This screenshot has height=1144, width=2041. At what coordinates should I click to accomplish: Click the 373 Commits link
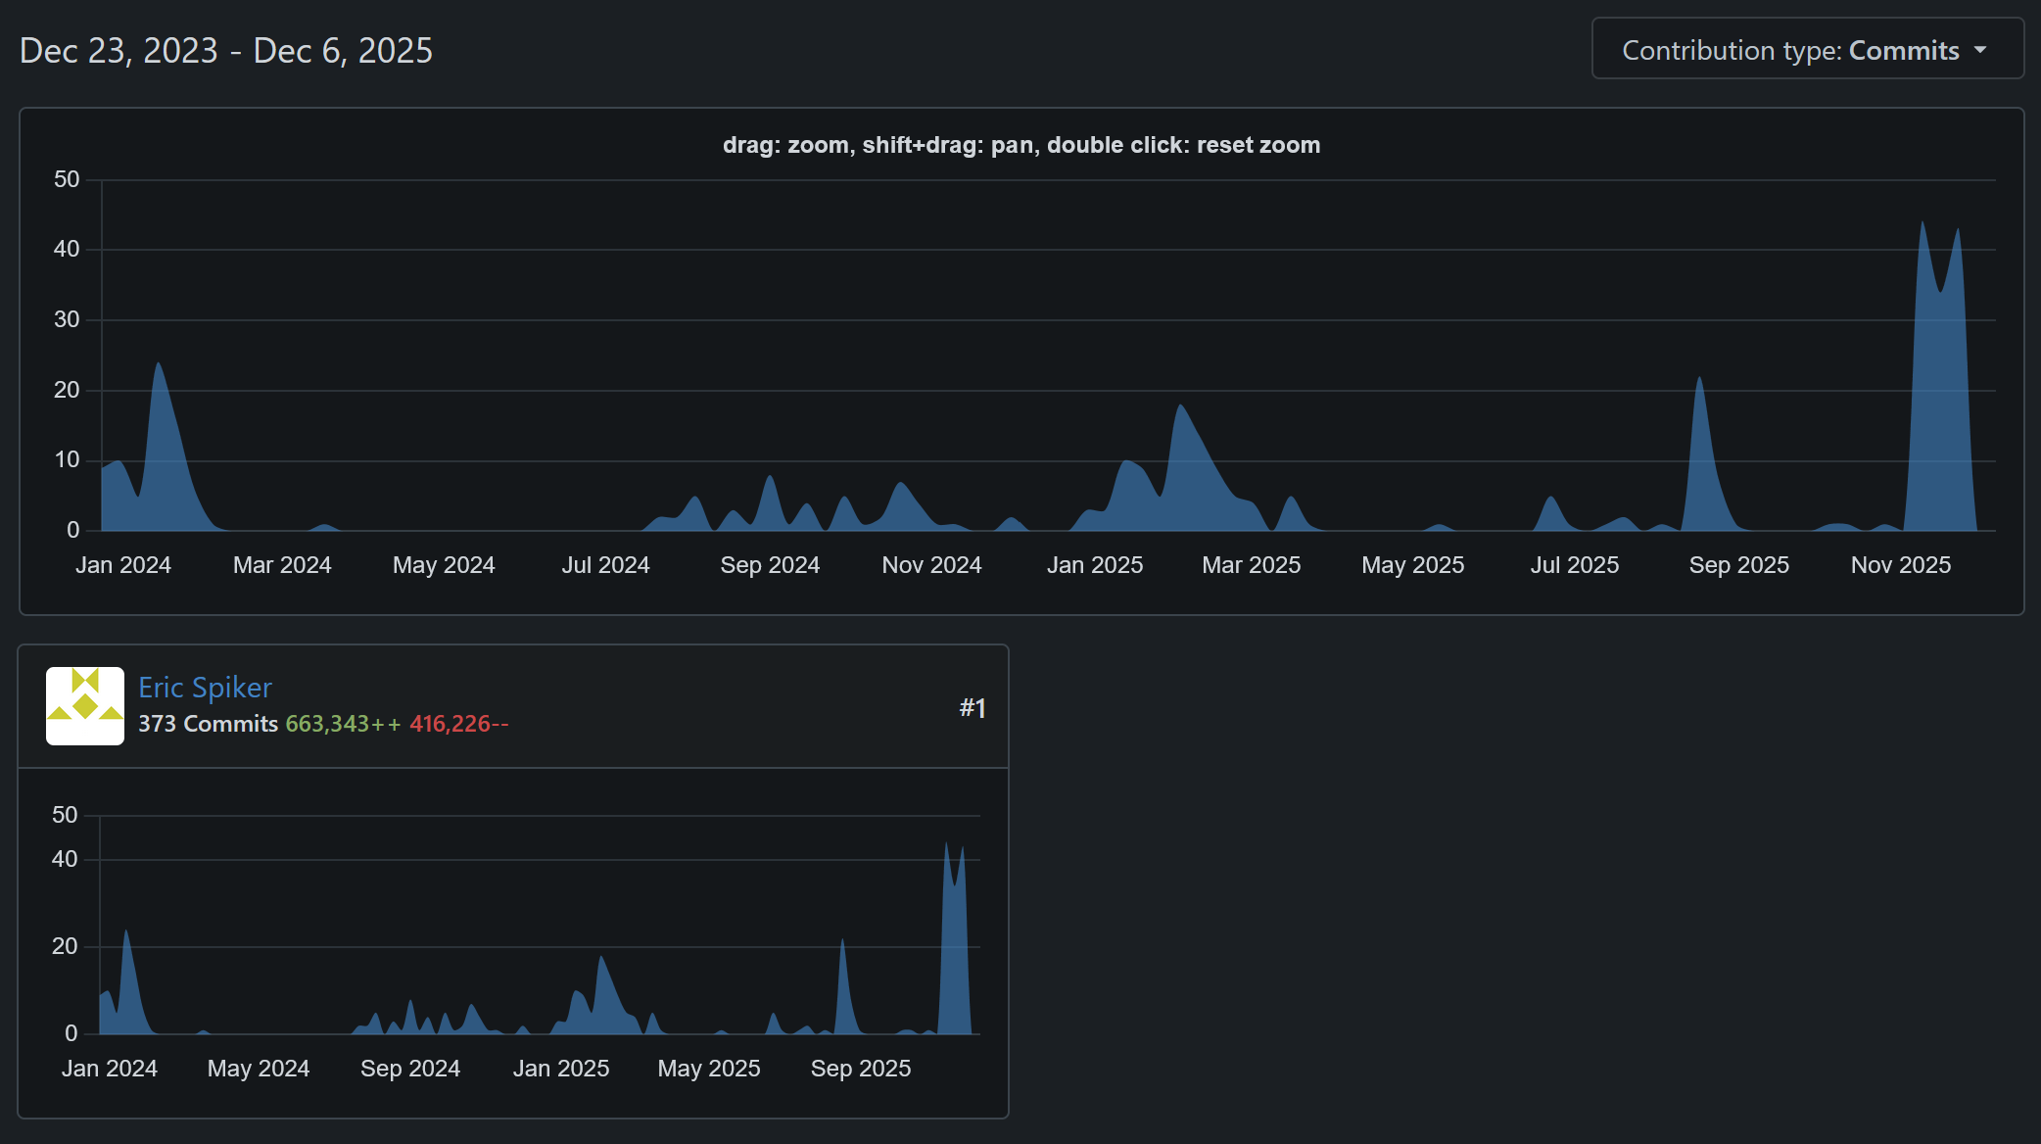tap(208, 724)
